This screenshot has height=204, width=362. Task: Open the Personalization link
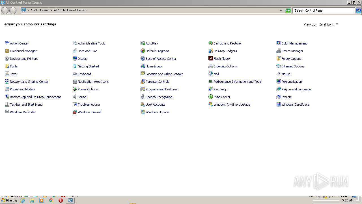[292, 82]
